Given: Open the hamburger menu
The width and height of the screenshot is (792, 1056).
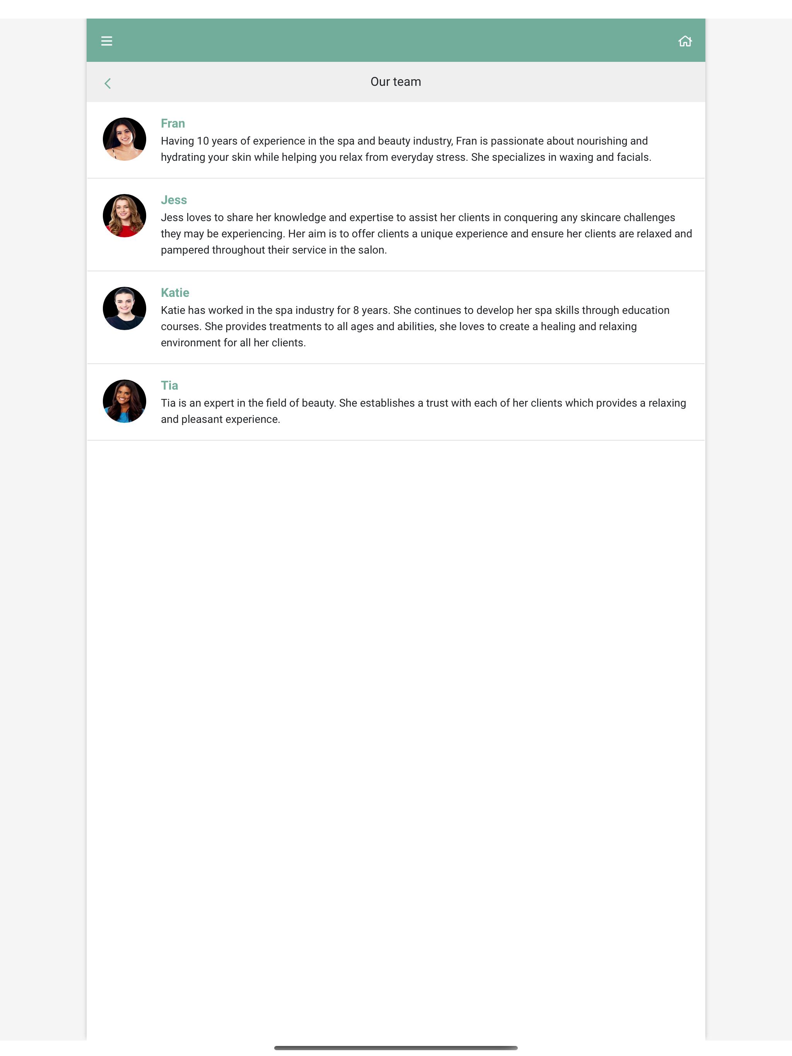Looking at the screenshot, I should coord(106,41).
